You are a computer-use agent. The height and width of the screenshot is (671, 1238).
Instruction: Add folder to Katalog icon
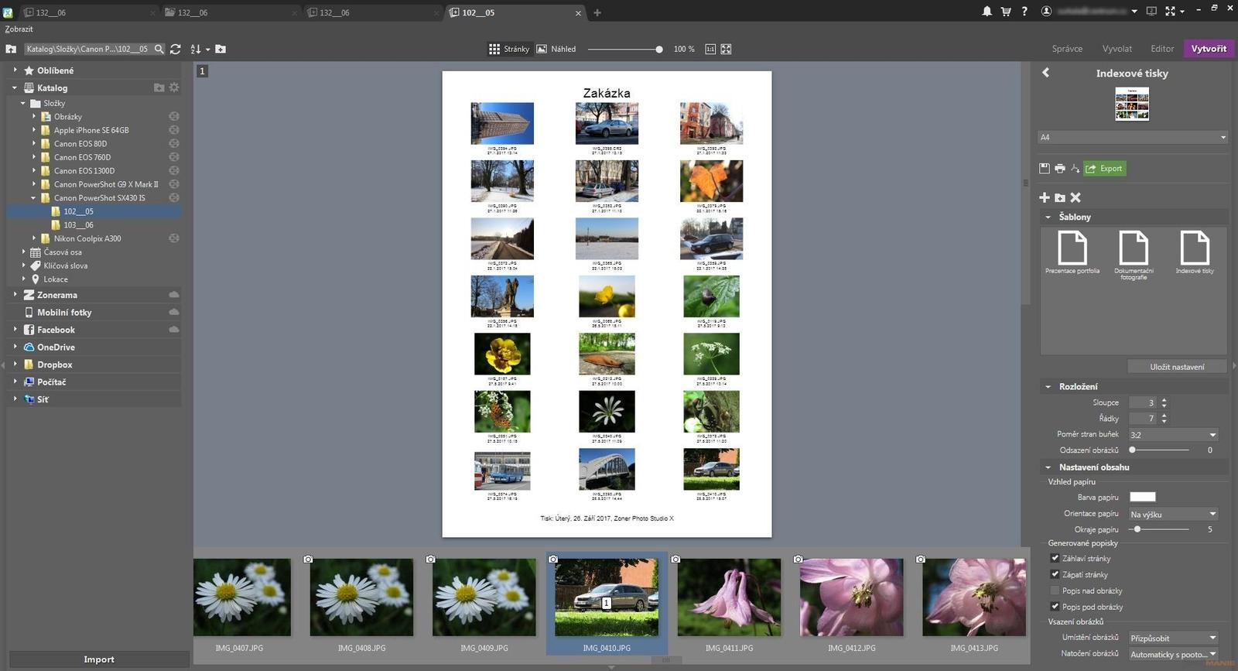click(159, 87)
